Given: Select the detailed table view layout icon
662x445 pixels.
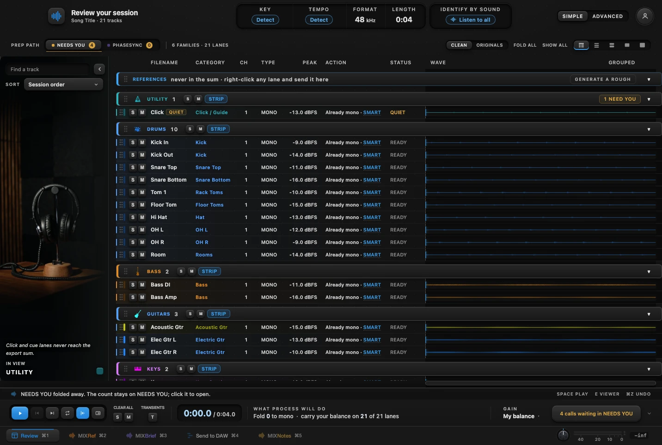Looking at the screenshot, I should 581,45.
